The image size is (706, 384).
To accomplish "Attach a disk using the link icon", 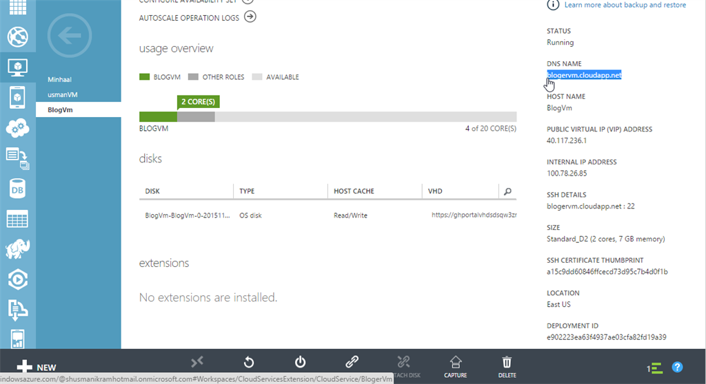I will click(352, 362).
